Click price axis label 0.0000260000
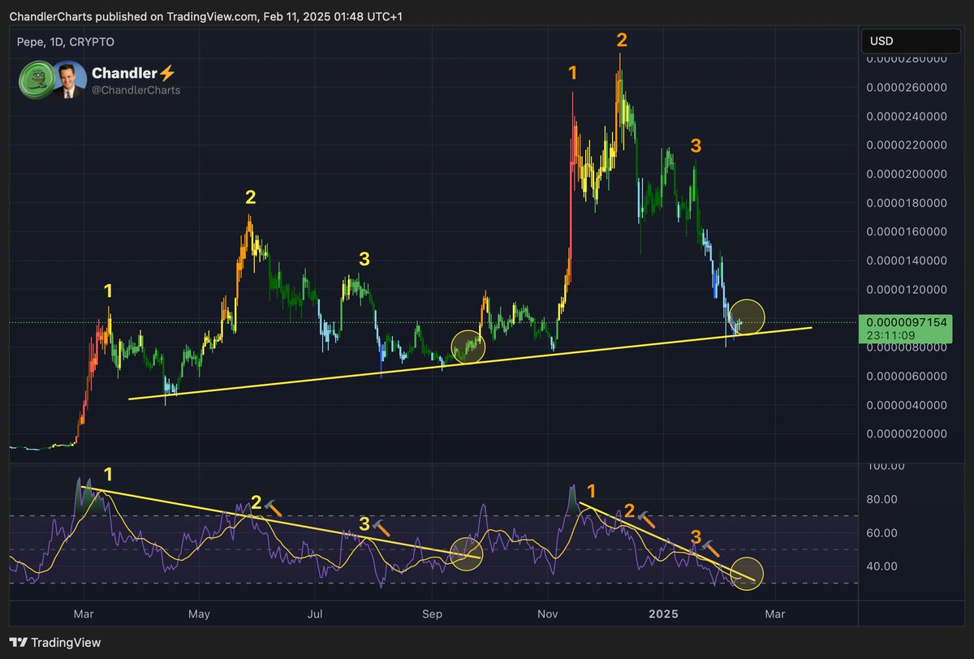The image size is (974, 659). click(x=907, y=87)
